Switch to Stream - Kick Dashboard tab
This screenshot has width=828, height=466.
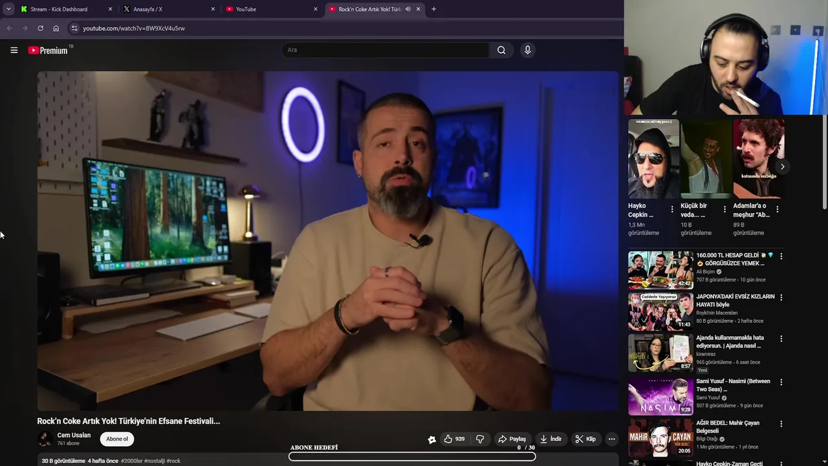[x=60, y=9]
